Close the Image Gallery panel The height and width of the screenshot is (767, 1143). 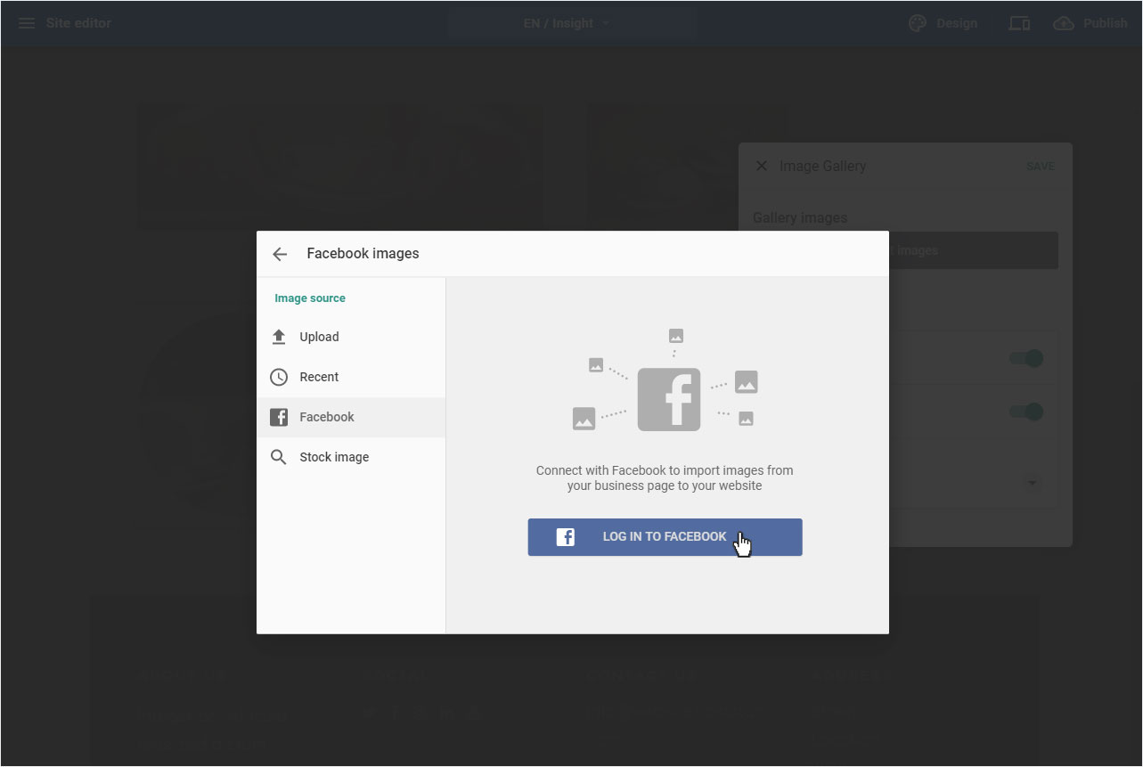[761, 166]
